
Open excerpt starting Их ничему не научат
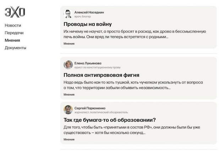(x=135, y=34)
